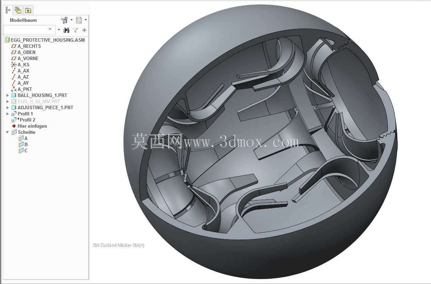Select ADJUSTING_PIECE_1.PRT part
This screenshot has width=431, height=284.
pos(45,108)
